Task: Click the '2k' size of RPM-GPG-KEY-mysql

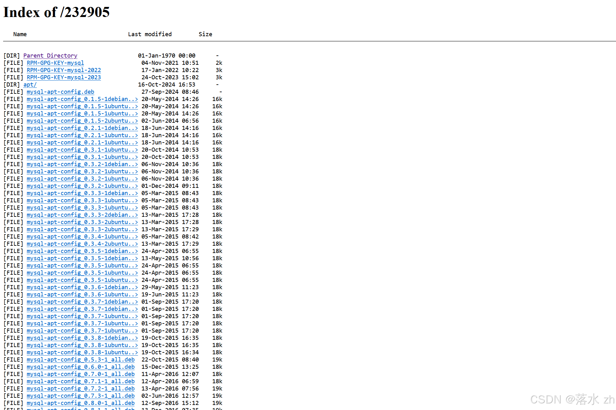Action: (x=219, y=63)
